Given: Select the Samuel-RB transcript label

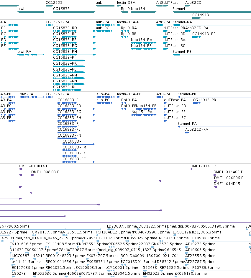Looking at the screenshot, I should [x=182, y=51].
